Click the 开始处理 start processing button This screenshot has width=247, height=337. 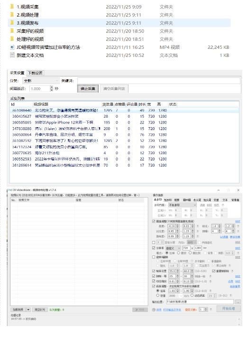coord(229,309)
